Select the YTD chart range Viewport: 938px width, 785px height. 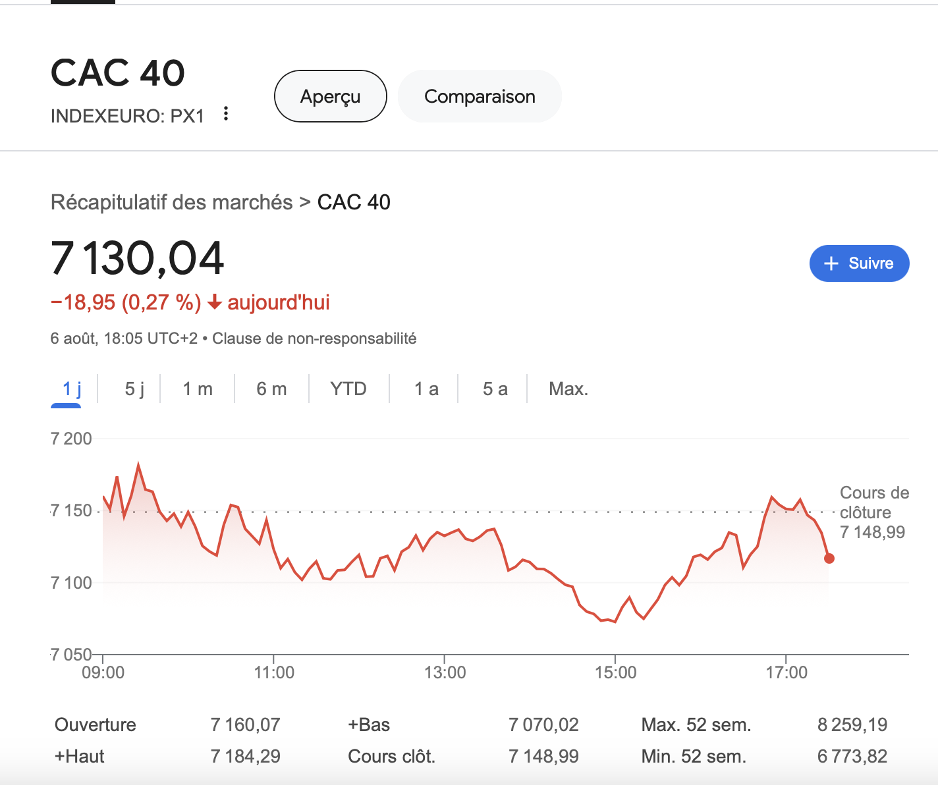(348, 389)
